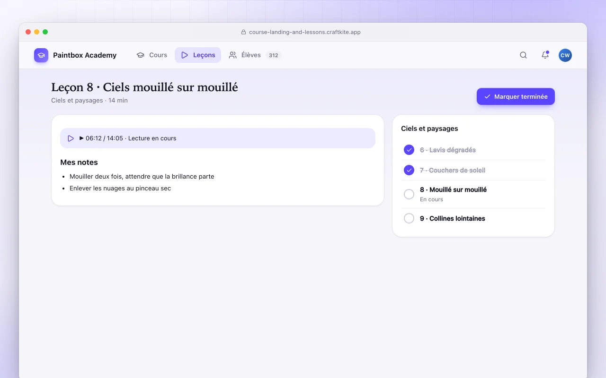Click the note 'Mouiller deux fois, attendre que la brillance parte'
The height and width of the screenshot is (378, 606).
pos(142,176)
